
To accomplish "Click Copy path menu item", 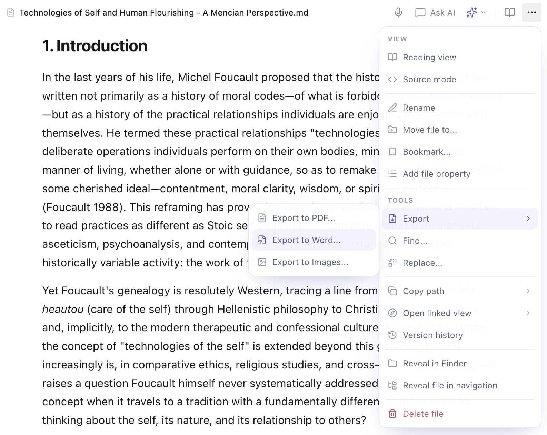I will coord(460,291).
